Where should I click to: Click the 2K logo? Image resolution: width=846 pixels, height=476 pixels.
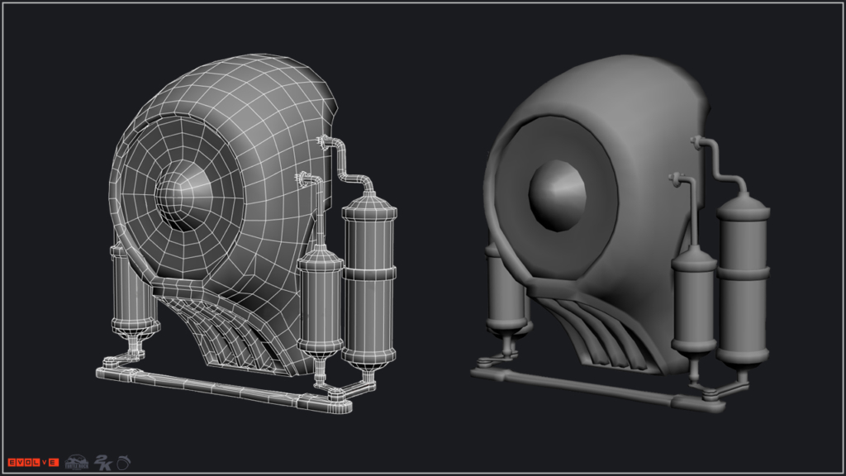(103, 463)
